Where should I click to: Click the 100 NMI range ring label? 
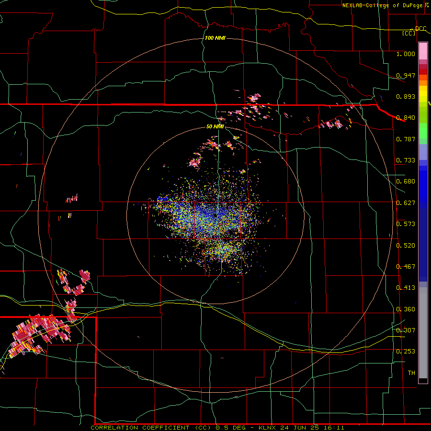tap(215, 38)
